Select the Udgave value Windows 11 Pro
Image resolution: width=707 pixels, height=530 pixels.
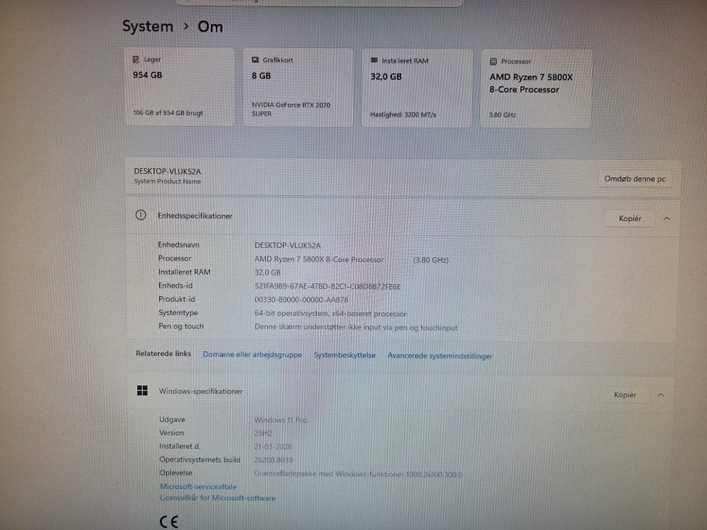(x=280, y=420)
